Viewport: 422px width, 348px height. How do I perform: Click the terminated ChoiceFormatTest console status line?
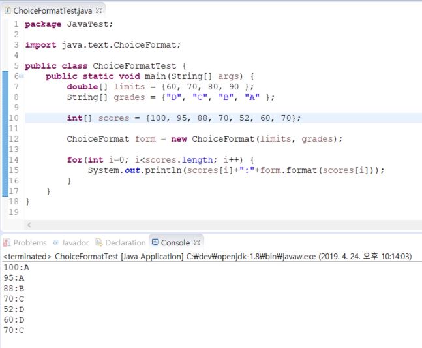(207, 256)
